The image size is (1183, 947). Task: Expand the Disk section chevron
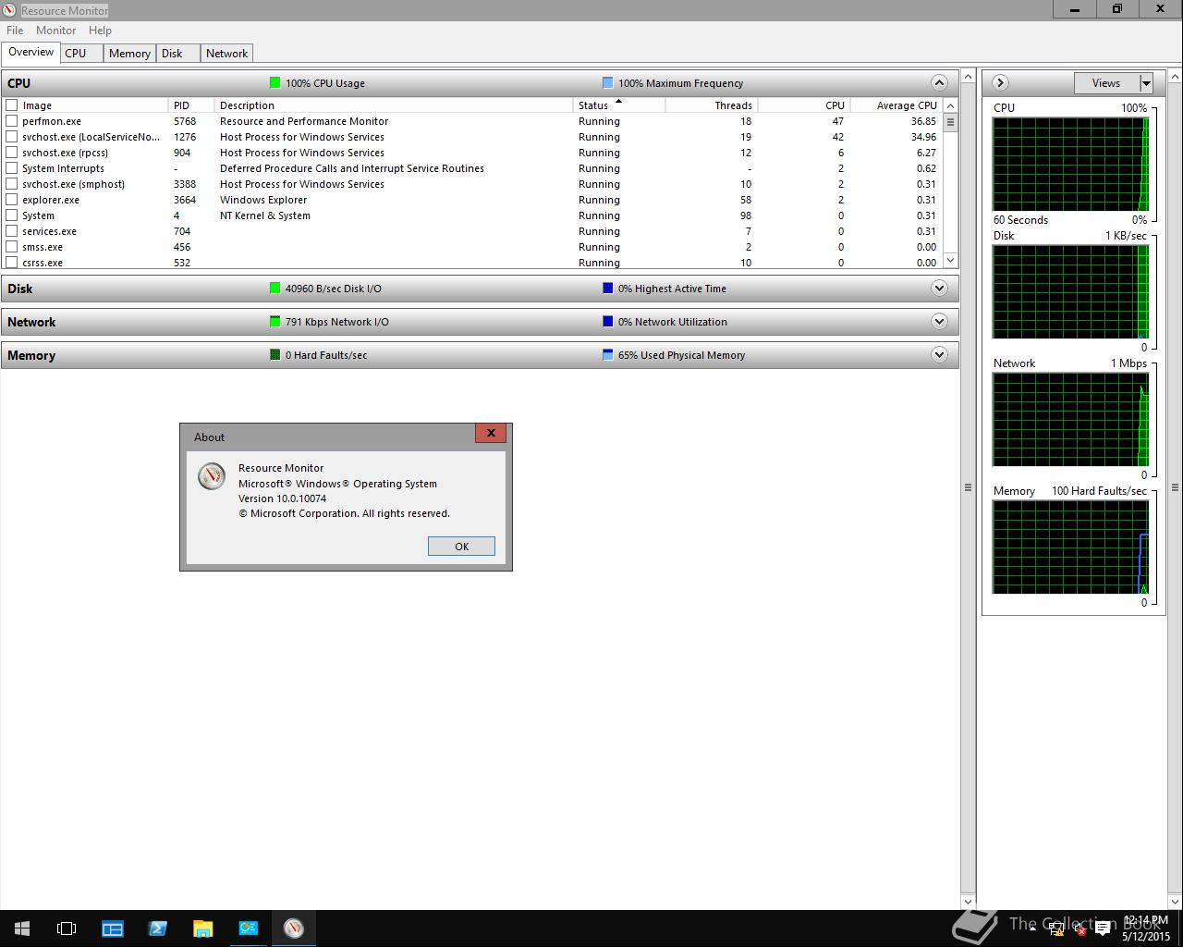tap(939, 288)
